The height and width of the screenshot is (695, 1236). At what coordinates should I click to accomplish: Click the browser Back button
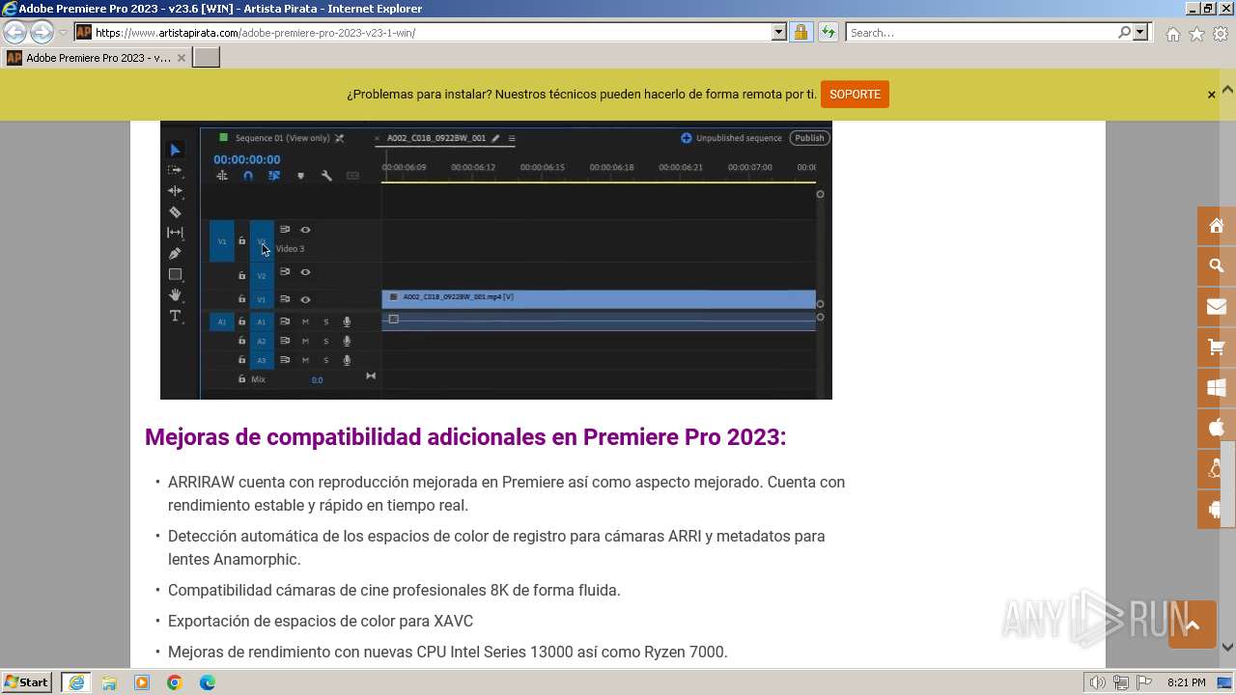coord(14,32)
